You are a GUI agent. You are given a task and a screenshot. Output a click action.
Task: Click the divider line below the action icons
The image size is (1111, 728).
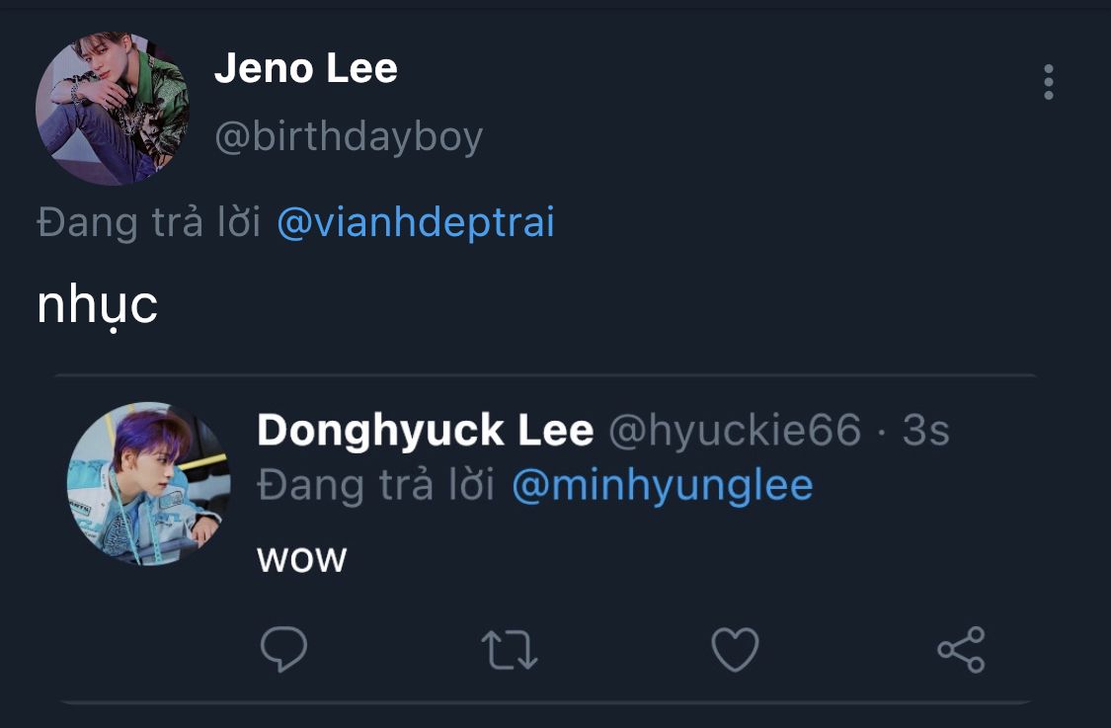pos(543,702)
